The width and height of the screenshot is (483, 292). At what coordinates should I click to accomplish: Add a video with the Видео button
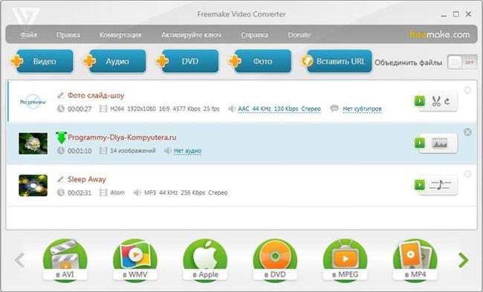point(42,61)
